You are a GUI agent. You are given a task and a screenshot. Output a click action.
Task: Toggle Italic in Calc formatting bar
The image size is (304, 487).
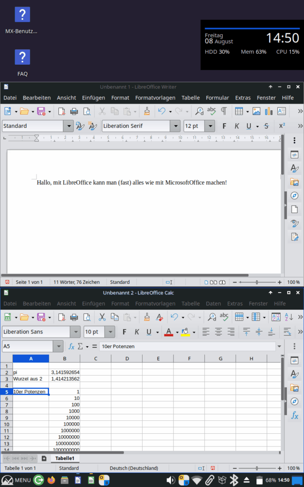pyautogui.click(x=137, y=331)
